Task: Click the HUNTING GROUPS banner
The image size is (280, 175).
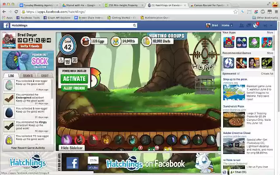Action: click(167, 36)
